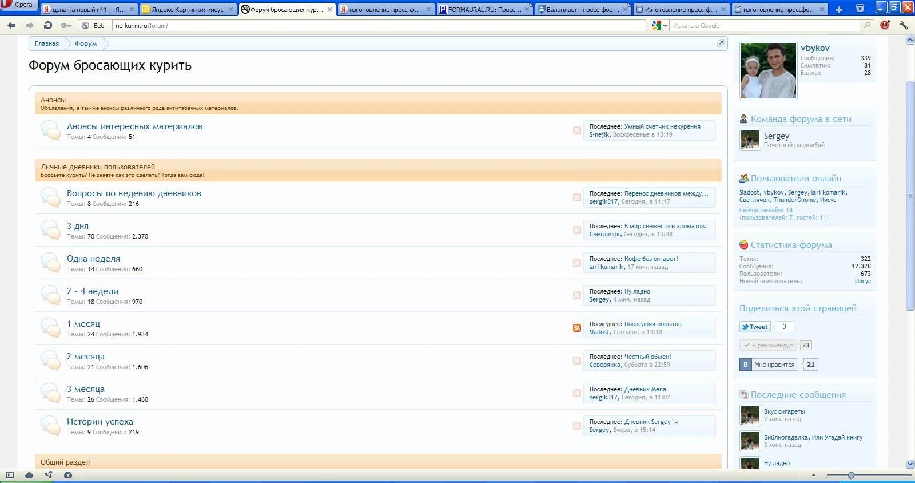Adjust the page zoom slider
This screenshot has width=915, height=483.
click(851, 476)
